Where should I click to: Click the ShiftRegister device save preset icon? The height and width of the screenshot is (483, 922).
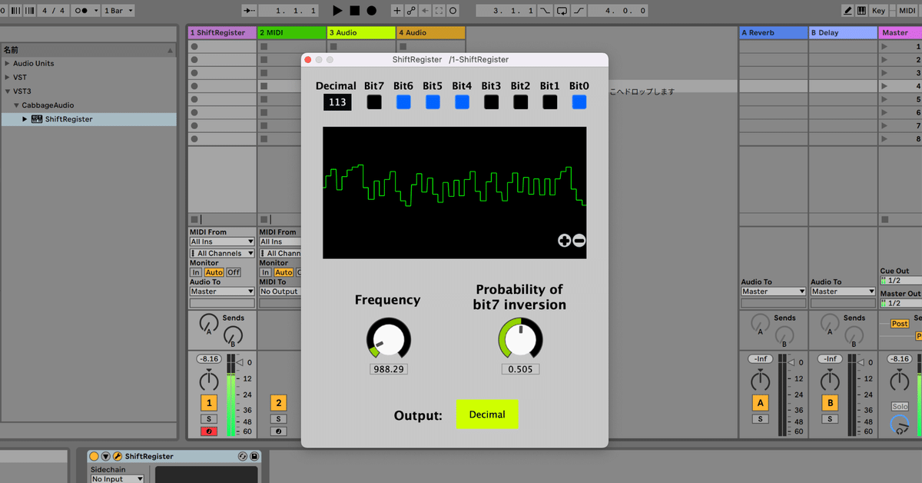tap(254, 456)
